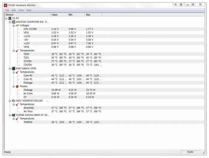Click the notes icon in title bar
Image resolution: width=209 pixels, height=158 pixels.
click(181, 4)
